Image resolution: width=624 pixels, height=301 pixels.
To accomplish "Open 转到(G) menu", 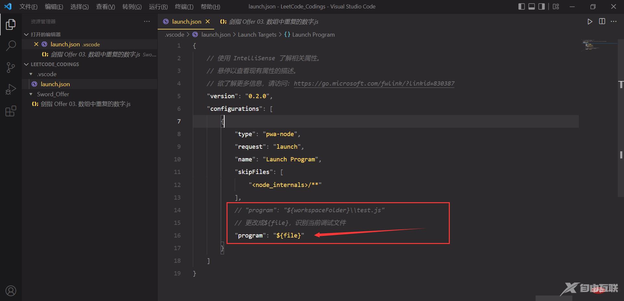I will tap(132, 6).
